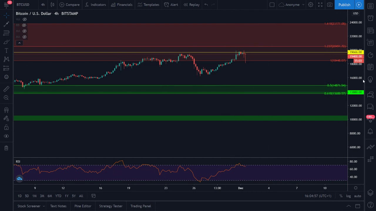Enable magnet mode in the left toolbar
The height and width of the screenshot is (211, 376).
[x=6, y=110]
